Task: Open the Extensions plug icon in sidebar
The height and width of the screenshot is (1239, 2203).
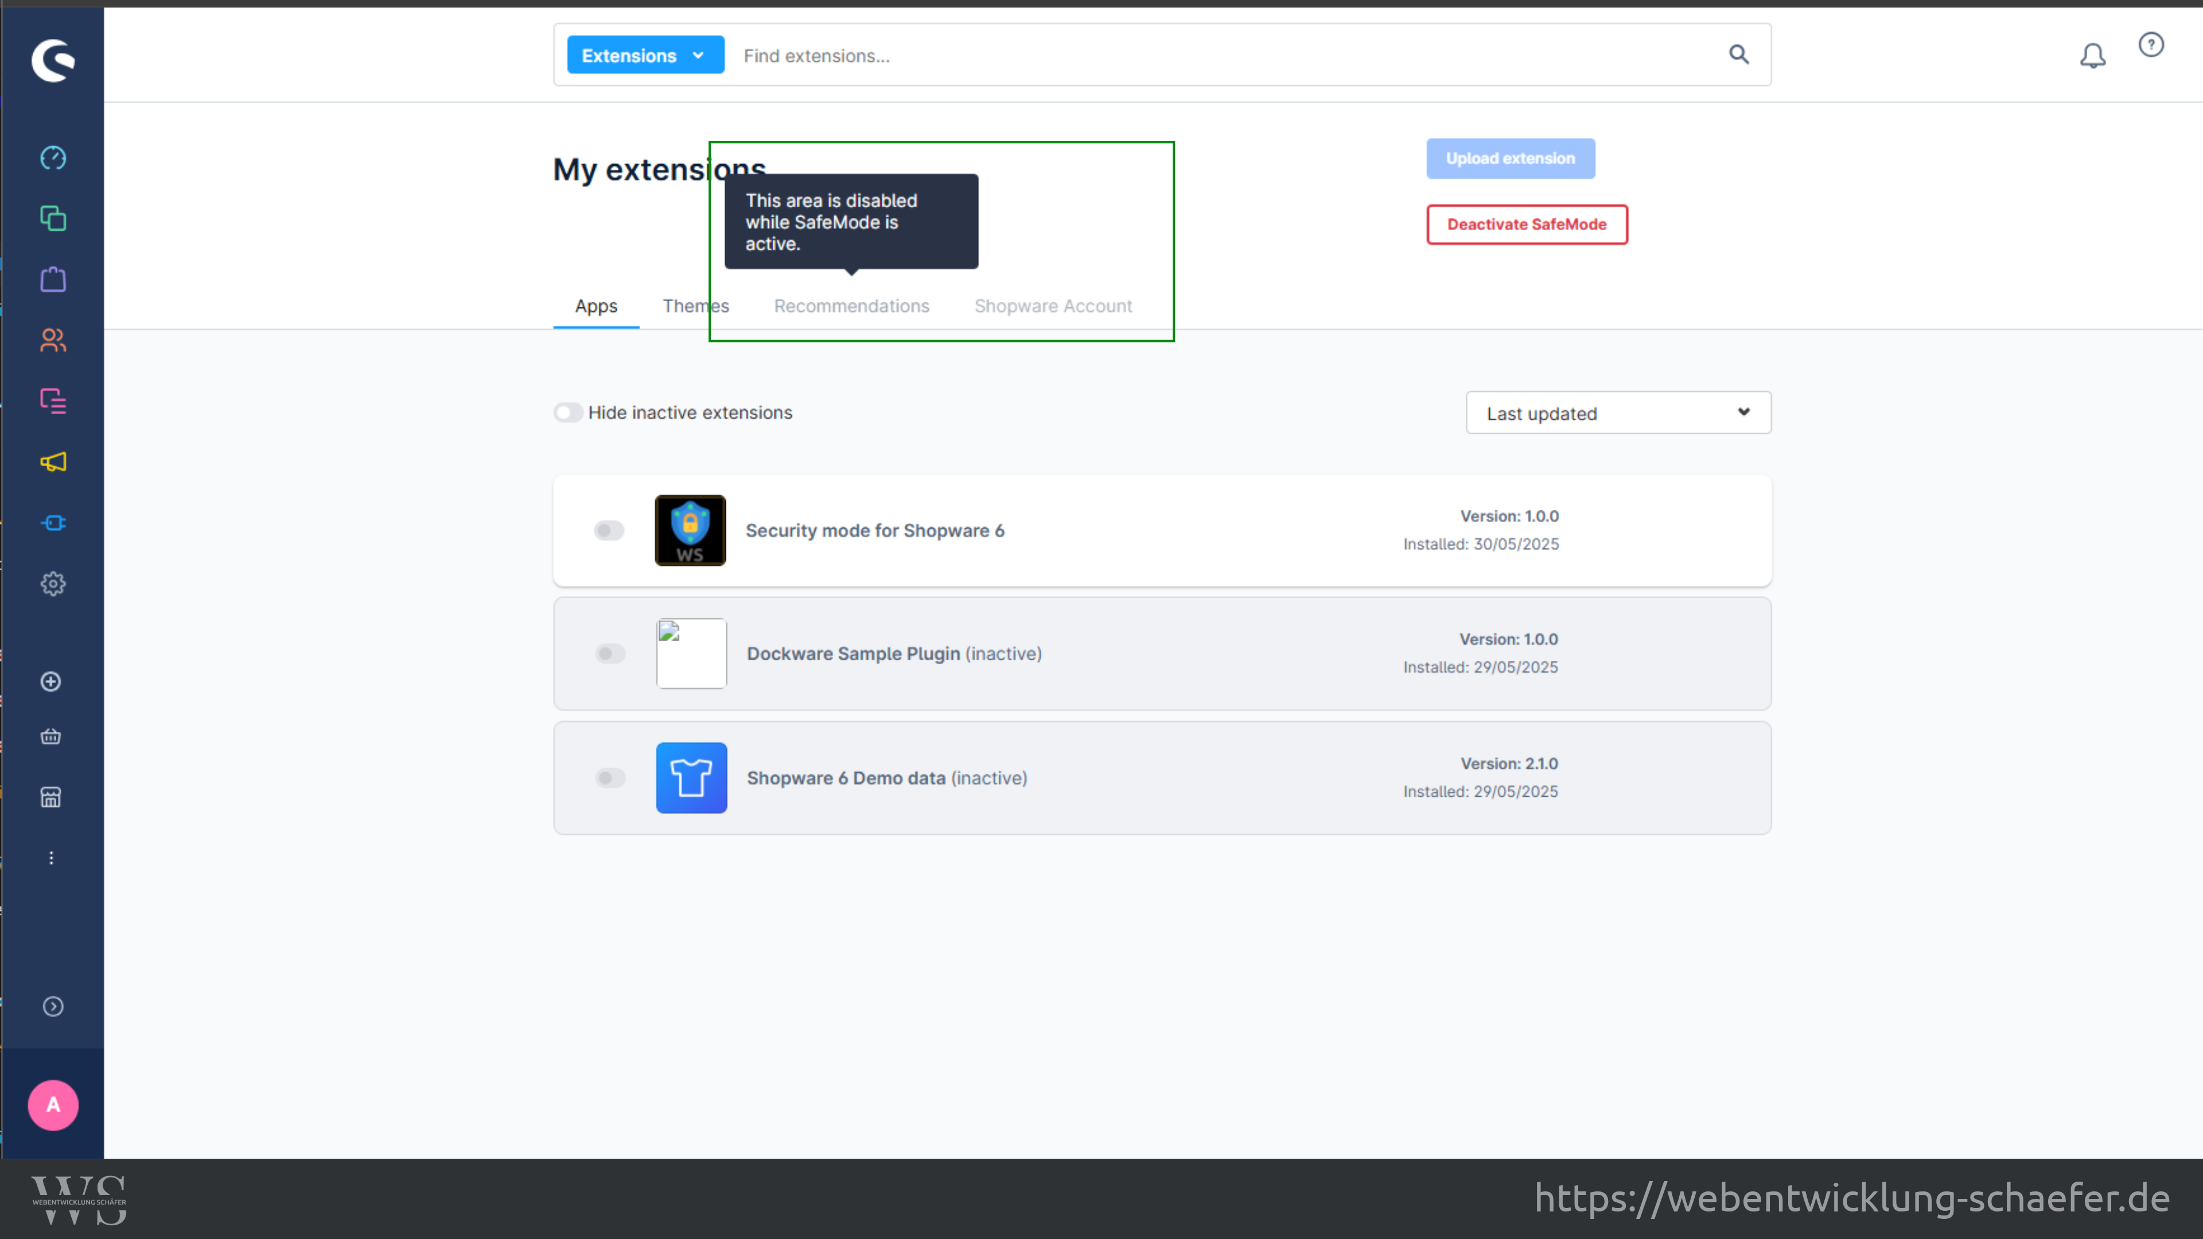Action: pos(53,523)
